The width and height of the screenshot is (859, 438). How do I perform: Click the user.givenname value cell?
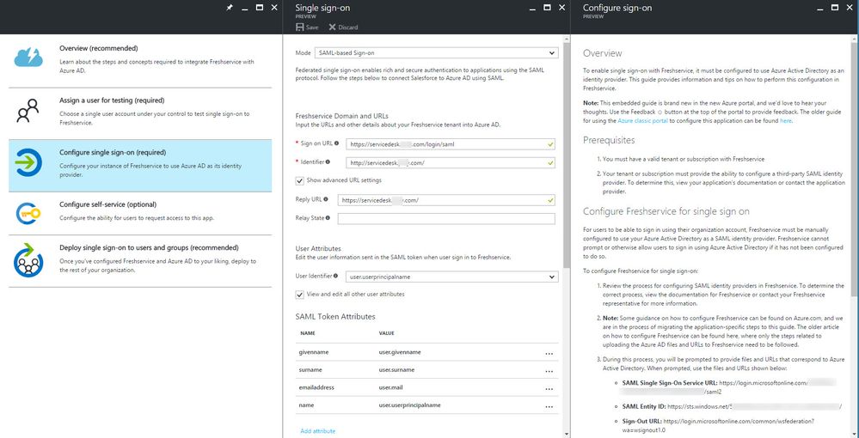(400, 352)
